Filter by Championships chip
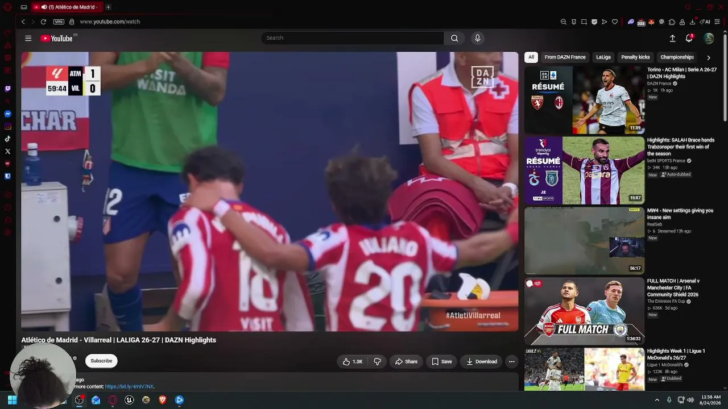The width and height of the screenshot is (728, 409). click(677, 57)
